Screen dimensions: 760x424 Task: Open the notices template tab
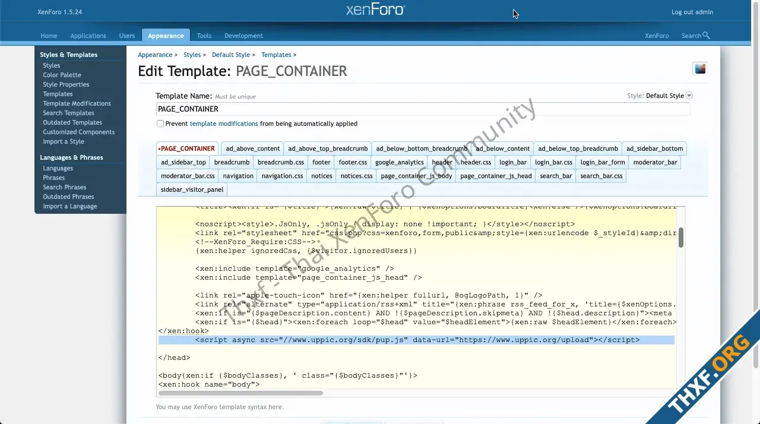(322, 176)
